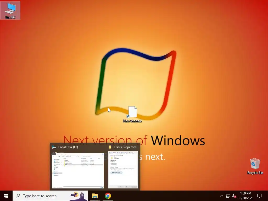Click the folder icon in Users Properties preview header
Image resolution: width=268 pixels, height=201 pixels.
click(x=110, y=147)
